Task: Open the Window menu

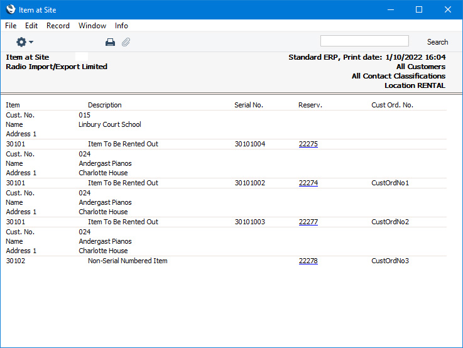Action: click(x=92, y=26)
